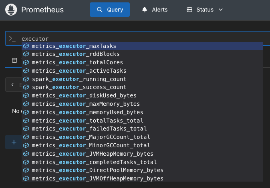Select metrics_executor_diskUsed_bytes suggestion
Image resolution: width=270 pixels, height=188 pixels.
click(x=142, y=95)
